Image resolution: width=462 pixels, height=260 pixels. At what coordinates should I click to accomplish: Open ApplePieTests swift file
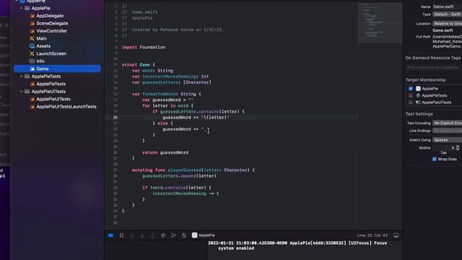pos(51,84)
